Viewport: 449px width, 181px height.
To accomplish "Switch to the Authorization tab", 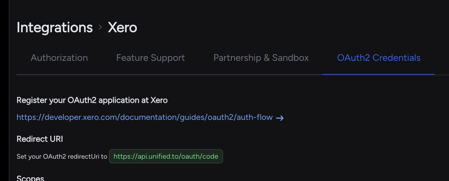I will pyautogui.click(x=59, y=58).
